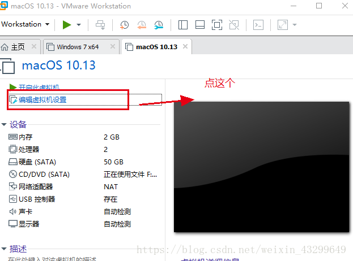Image resolution: width=353 pixels, height=261 pixels.
Task: Click the 50 GB disk size value
Action: [x=113, y=162]
